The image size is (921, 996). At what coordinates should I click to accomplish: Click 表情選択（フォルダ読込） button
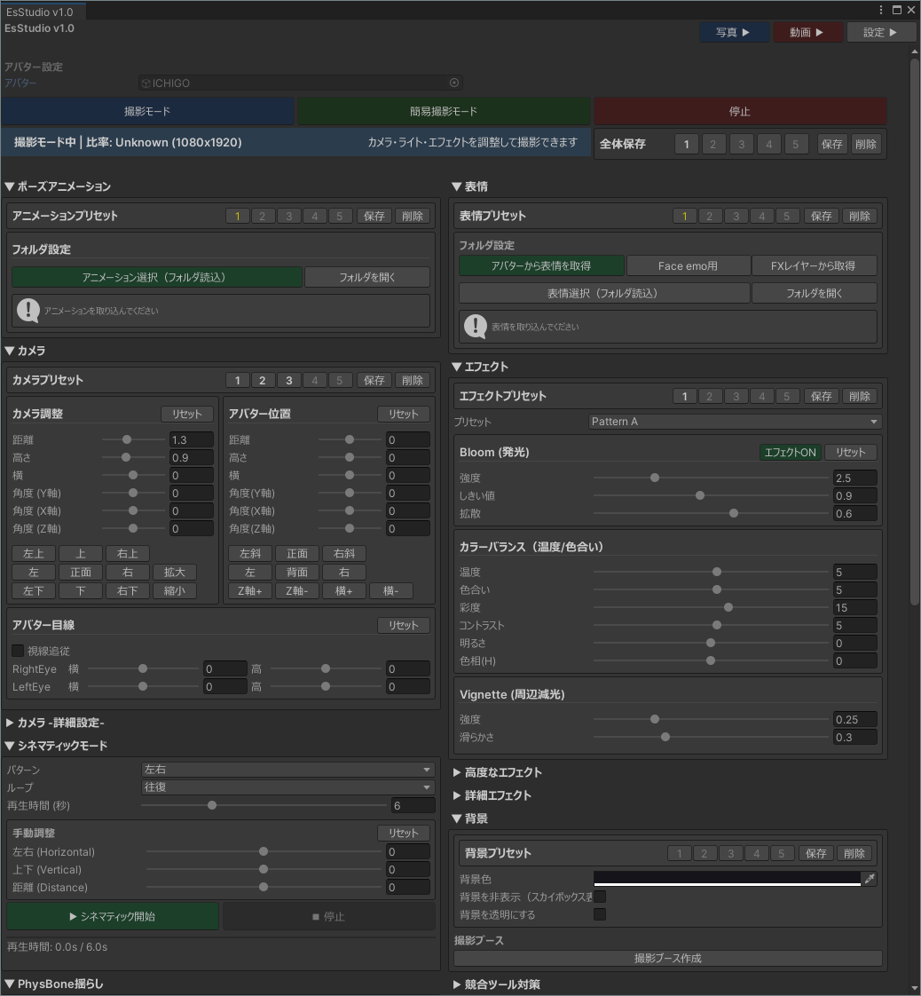[x=604, y=293]
